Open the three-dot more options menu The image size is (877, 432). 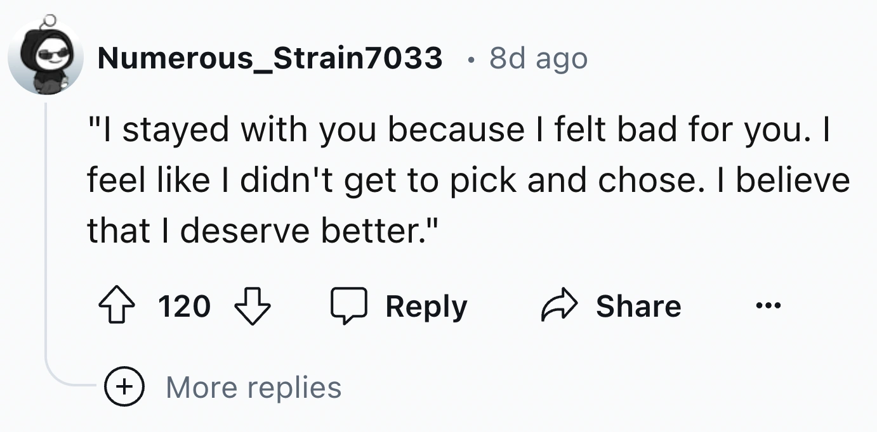pyautogui.click(x=767, y=307)
